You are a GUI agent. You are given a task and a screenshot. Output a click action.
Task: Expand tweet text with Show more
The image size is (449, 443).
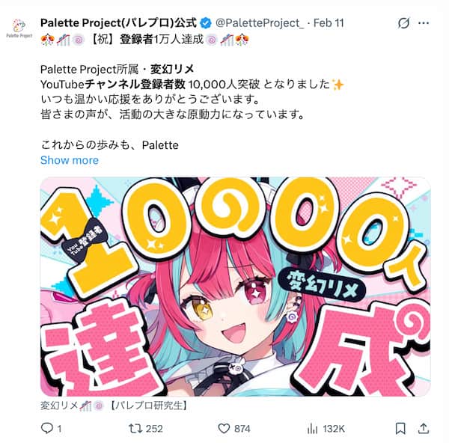[70, 160]
